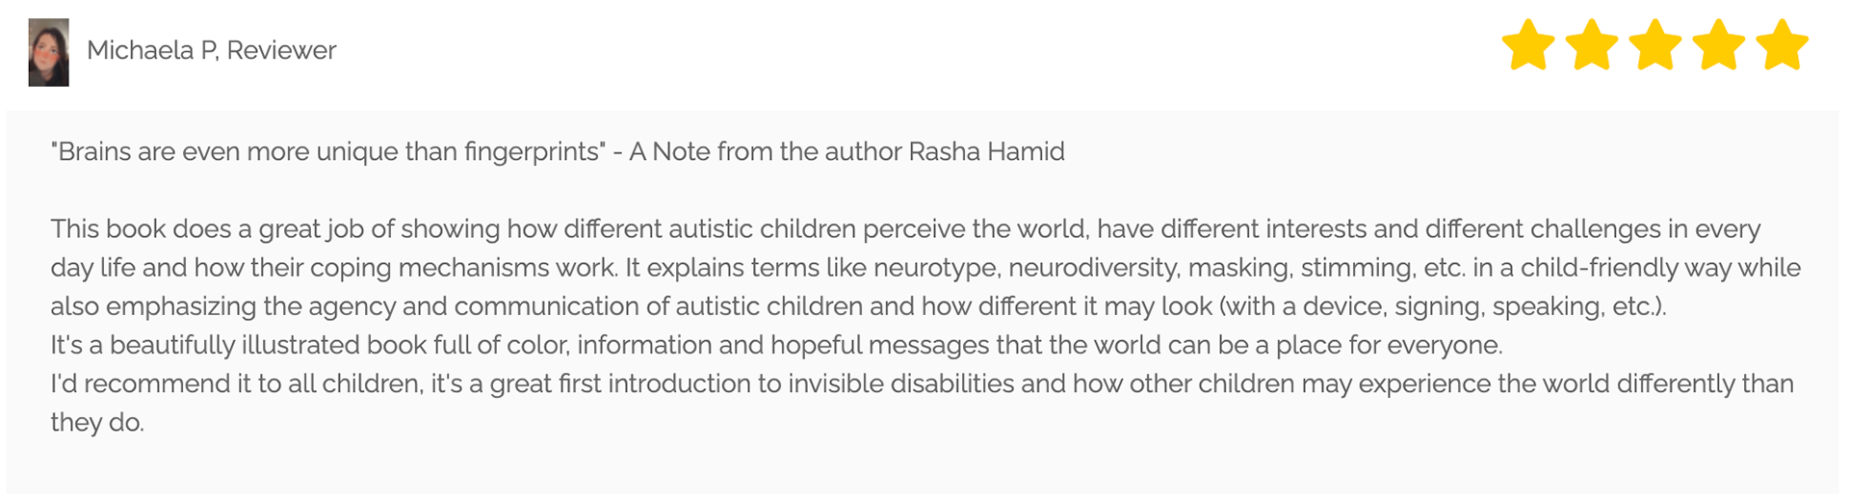Click the line starting "also emphasizing the agency"
The height and width of the screenshot is (501, 1849).
[857, 306]
